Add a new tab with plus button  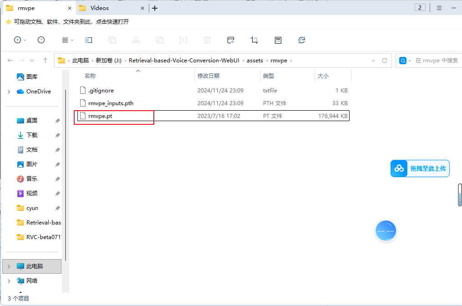(x=155, y=8)
